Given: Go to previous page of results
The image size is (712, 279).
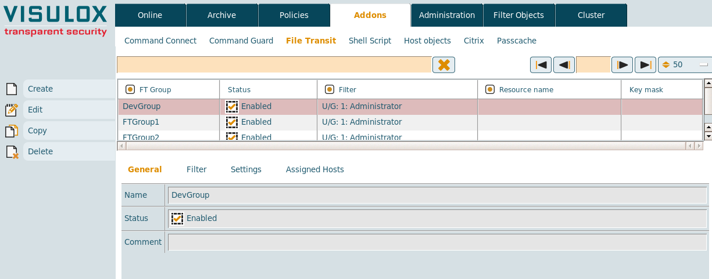Looking at the screenshot, I should [564, 65].
